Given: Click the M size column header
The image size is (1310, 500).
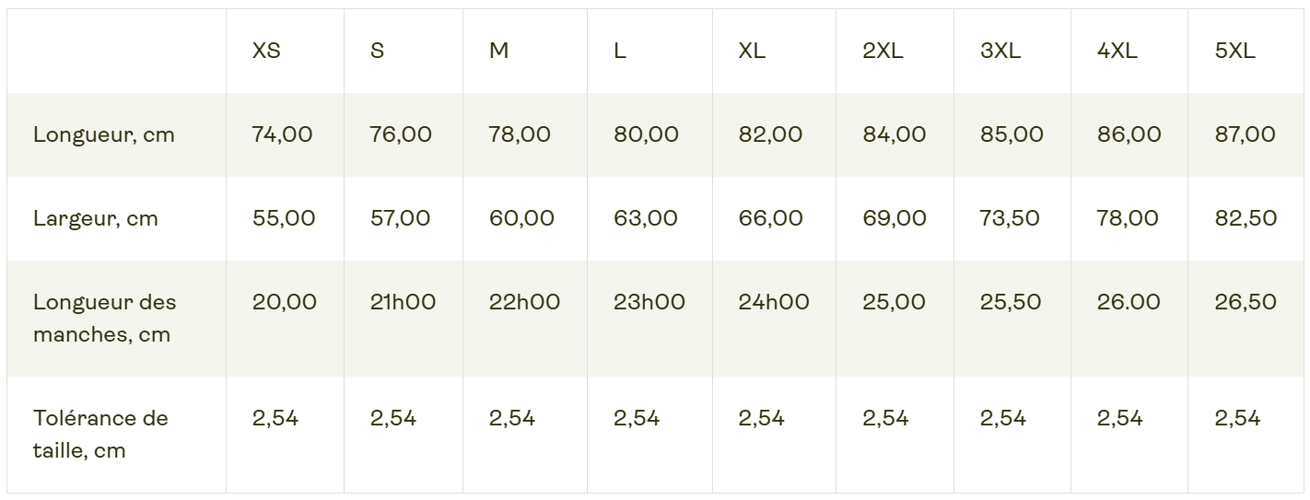Looking at the screenshot, I should click(498, 52).
